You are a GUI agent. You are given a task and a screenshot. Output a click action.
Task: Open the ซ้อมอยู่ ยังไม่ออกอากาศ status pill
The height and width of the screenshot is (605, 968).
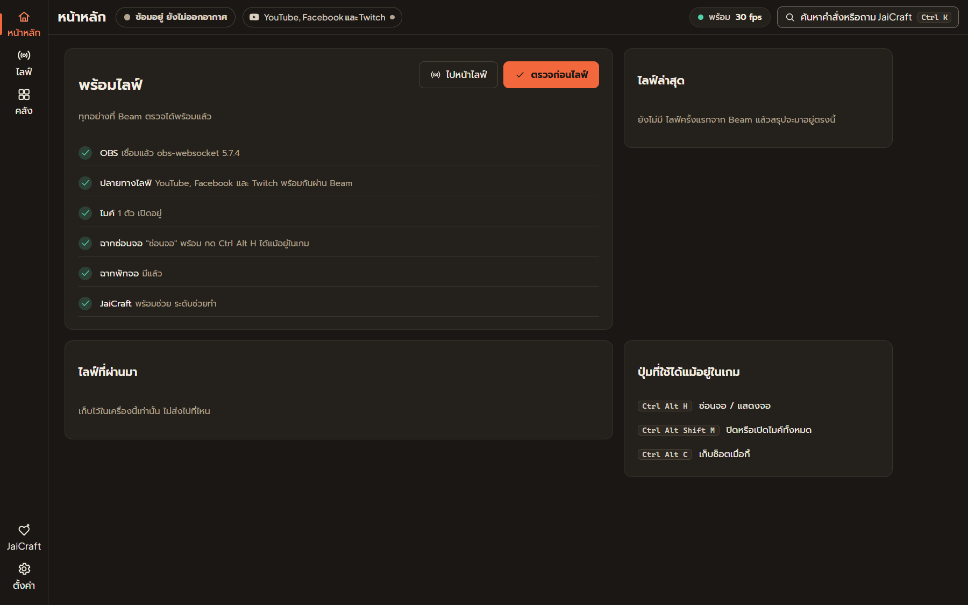click(x=175, y=17)
